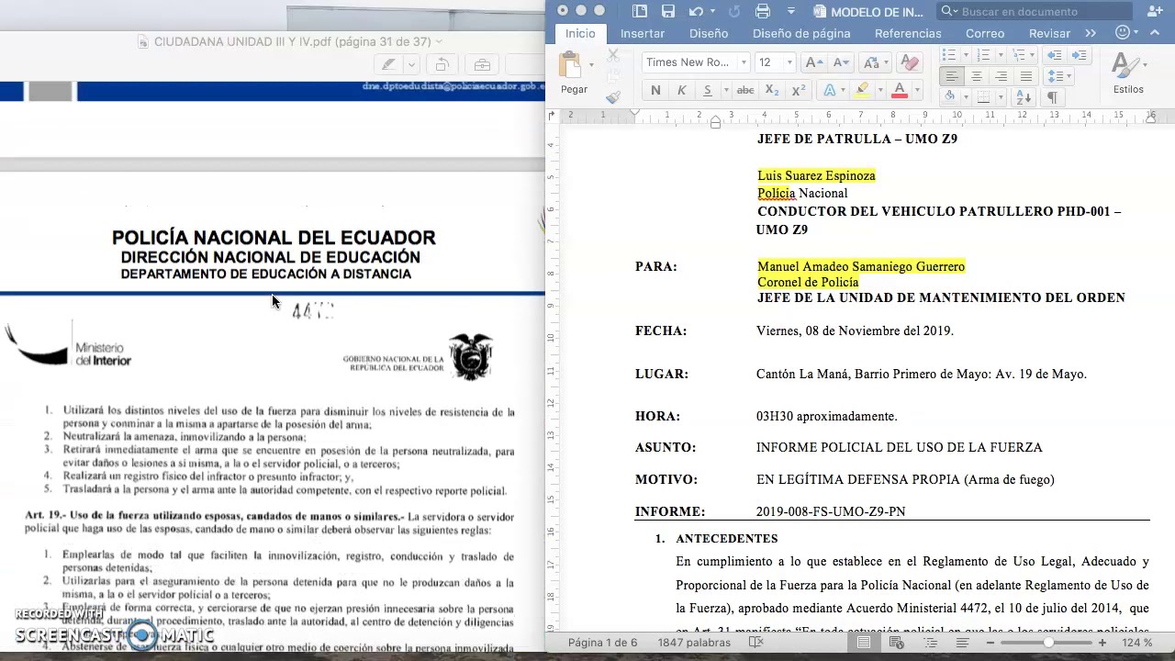
Task: Click the rotate icon in the PDF viewer toolbar
Action: click(x=442, y=64)
